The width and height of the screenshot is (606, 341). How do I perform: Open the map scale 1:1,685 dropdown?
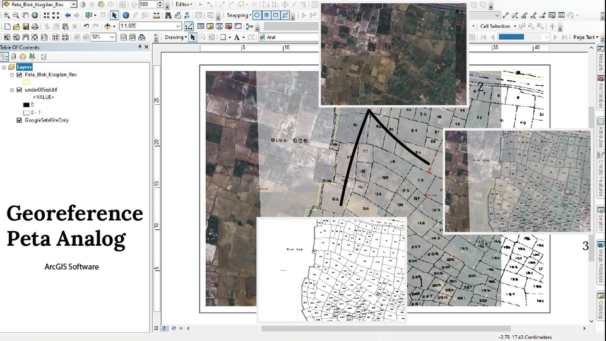pos(178,27)
